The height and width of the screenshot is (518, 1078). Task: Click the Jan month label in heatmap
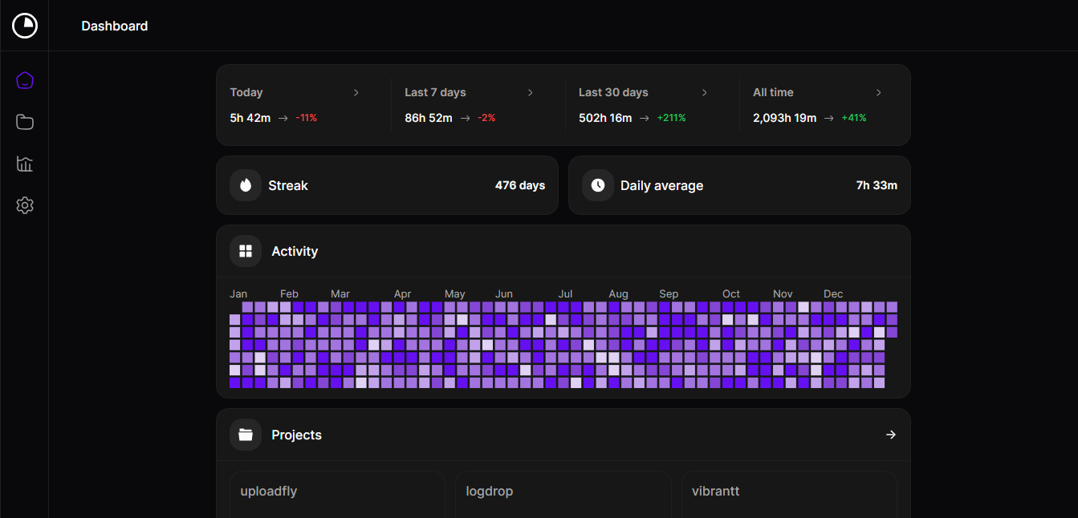click(x=238, y=293)
